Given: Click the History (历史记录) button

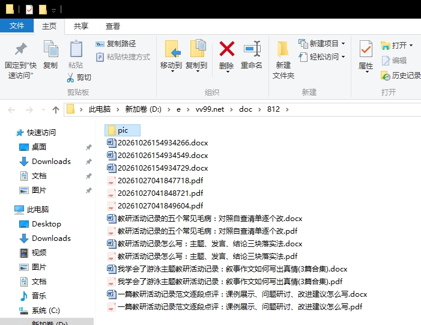Looking at the screenshot, I should pos(401,76).
